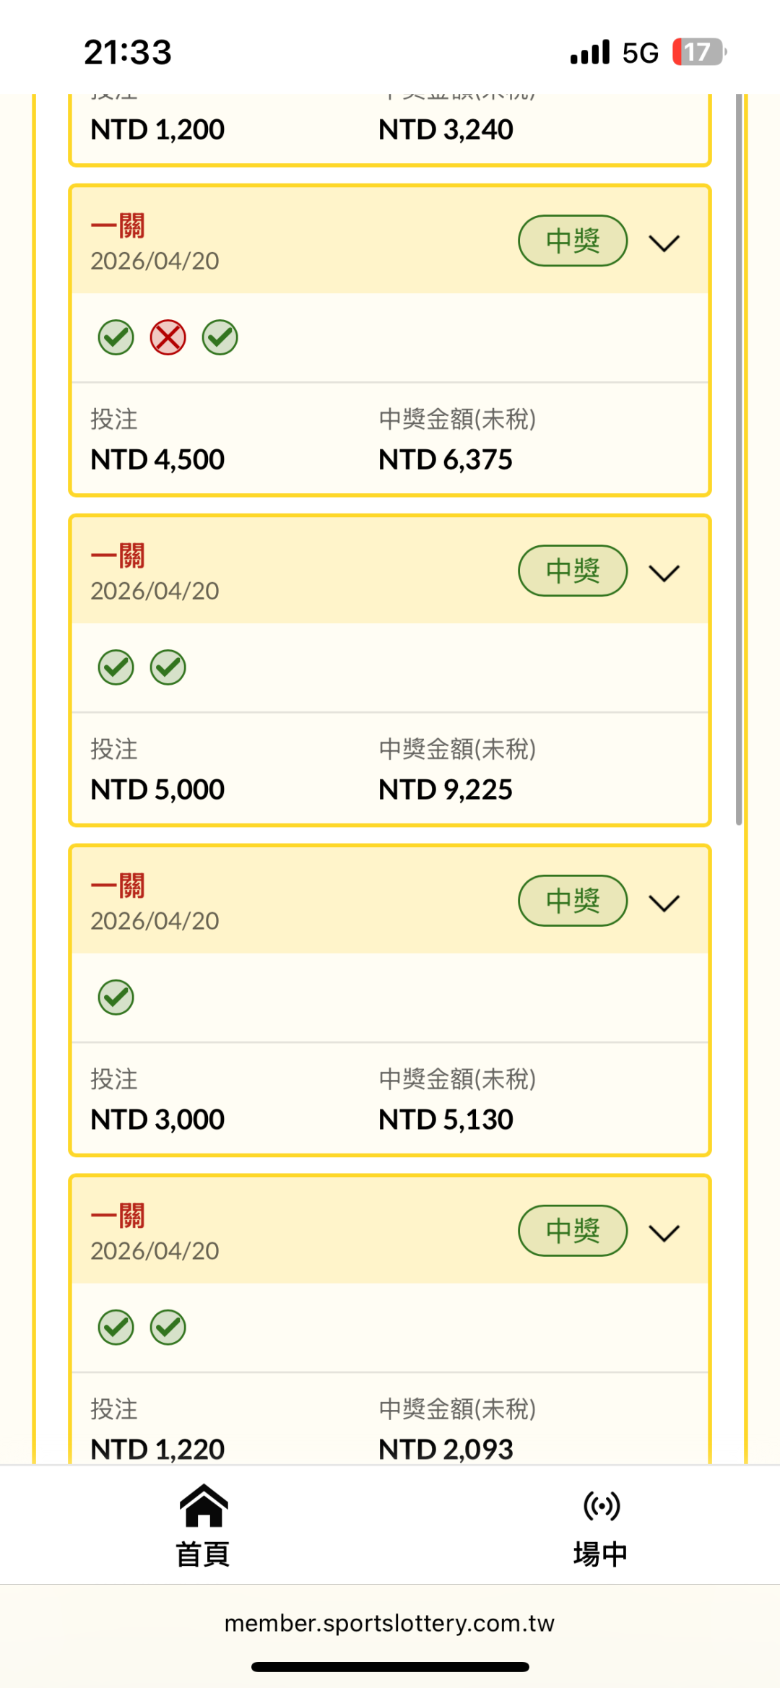Expand the NTD 3,000 bet details chevron
The image size is (780, 1688).
click(664, 903)
